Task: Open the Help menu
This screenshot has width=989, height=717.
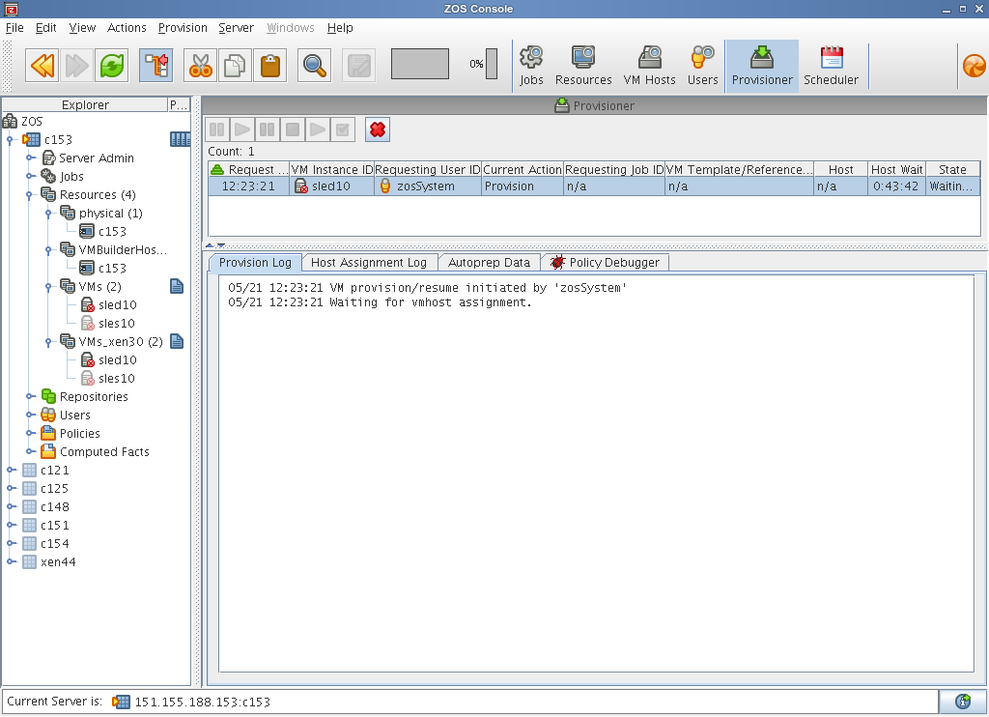Action: (340, 28)
